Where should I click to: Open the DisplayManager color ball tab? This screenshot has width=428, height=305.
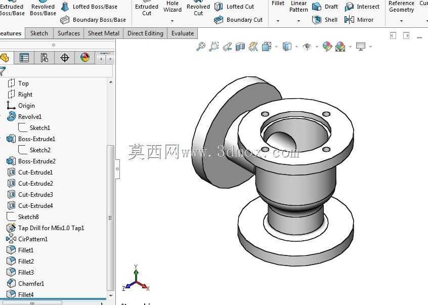pos(85,58)
